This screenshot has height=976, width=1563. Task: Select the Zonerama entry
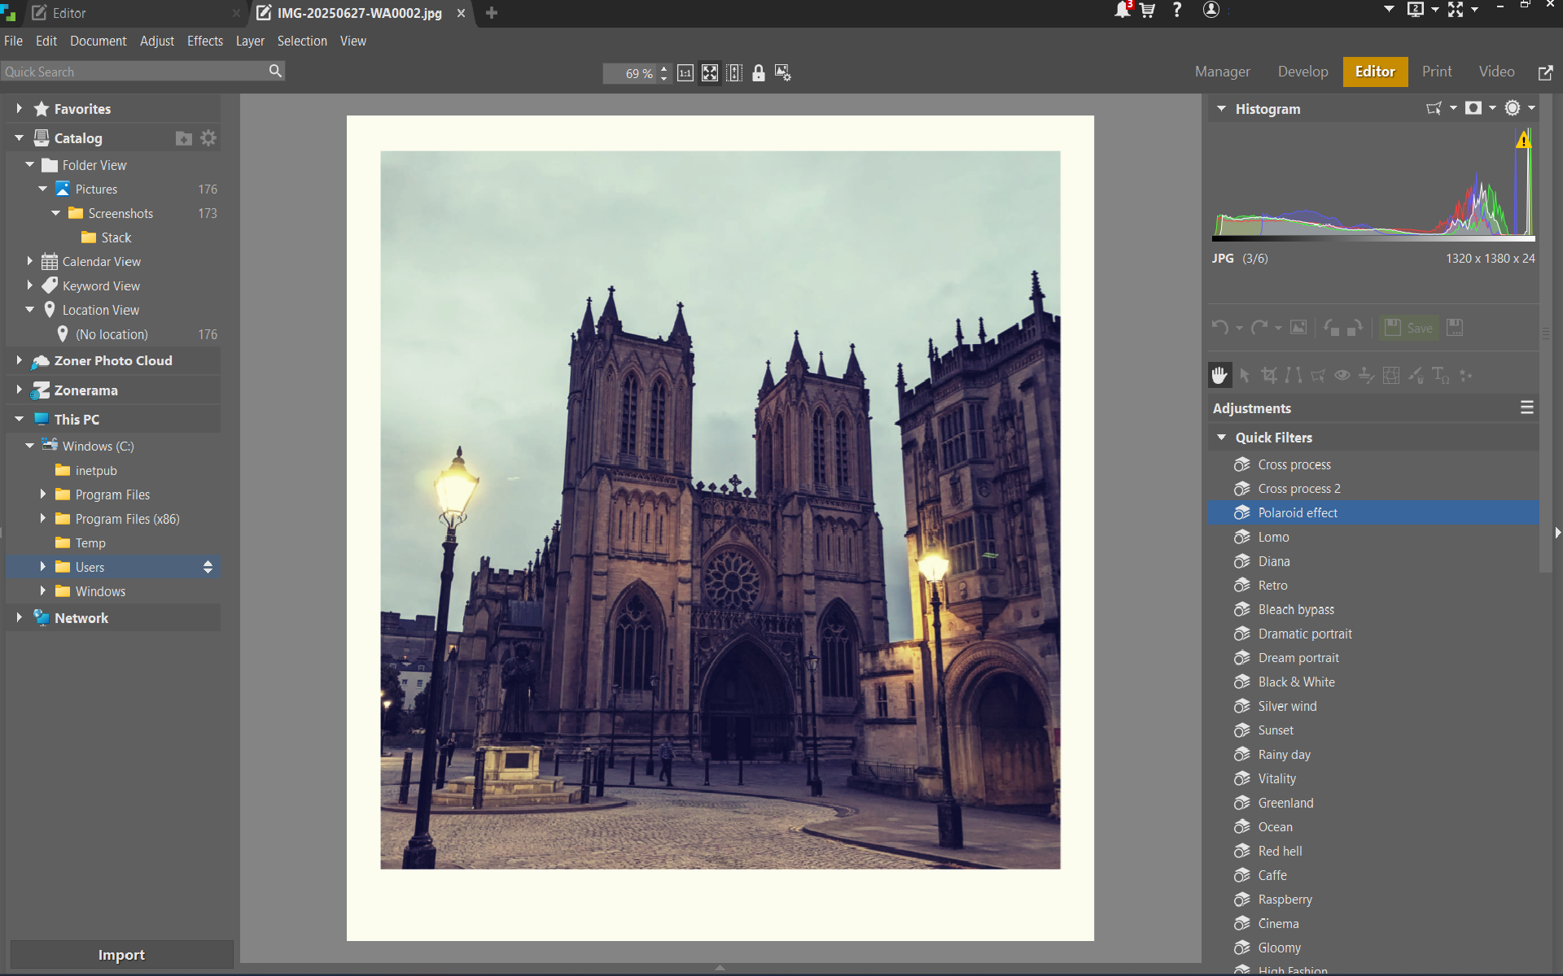click(85, 390)
